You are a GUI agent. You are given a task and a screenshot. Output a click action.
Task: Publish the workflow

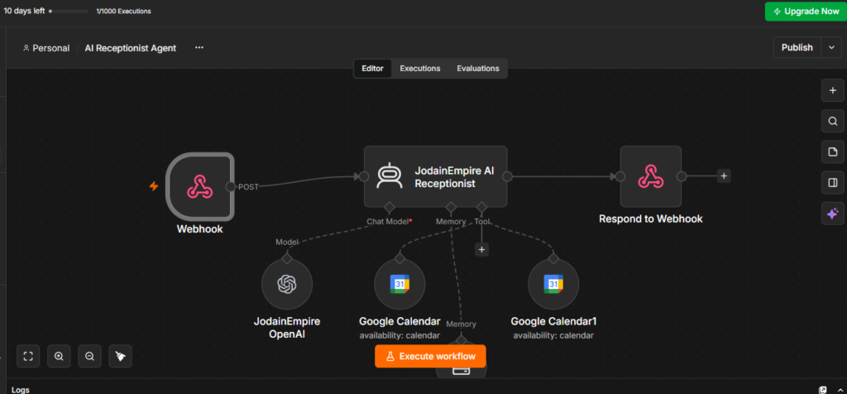[x=797, y=47]
